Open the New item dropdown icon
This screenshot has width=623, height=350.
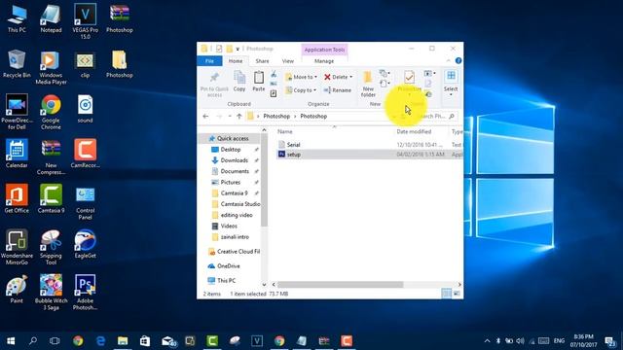(385, 74)
